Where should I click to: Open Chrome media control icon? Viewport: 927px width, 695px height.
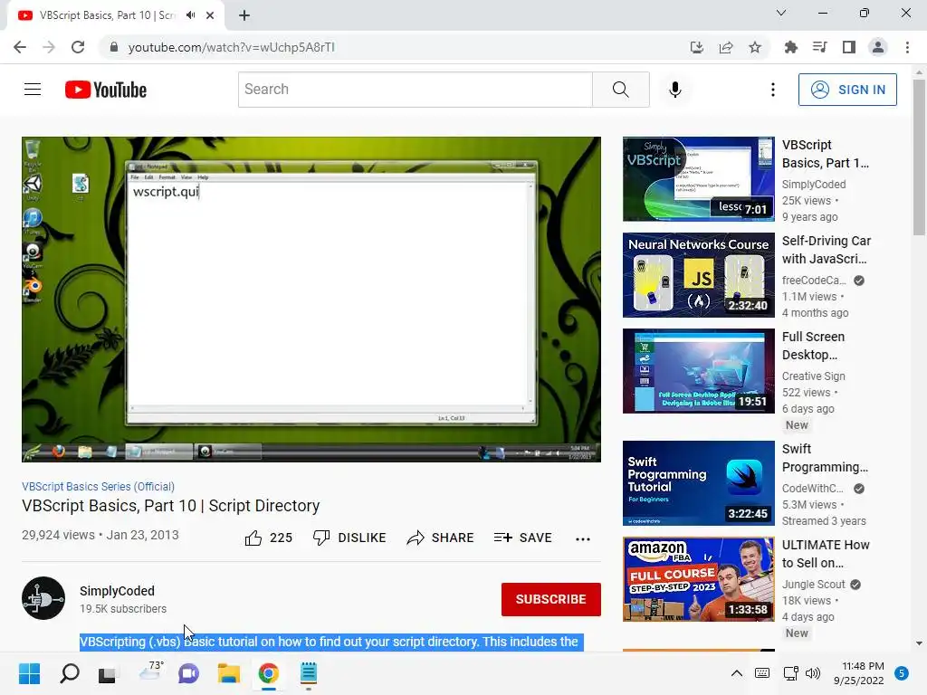[x=819, y=47]
